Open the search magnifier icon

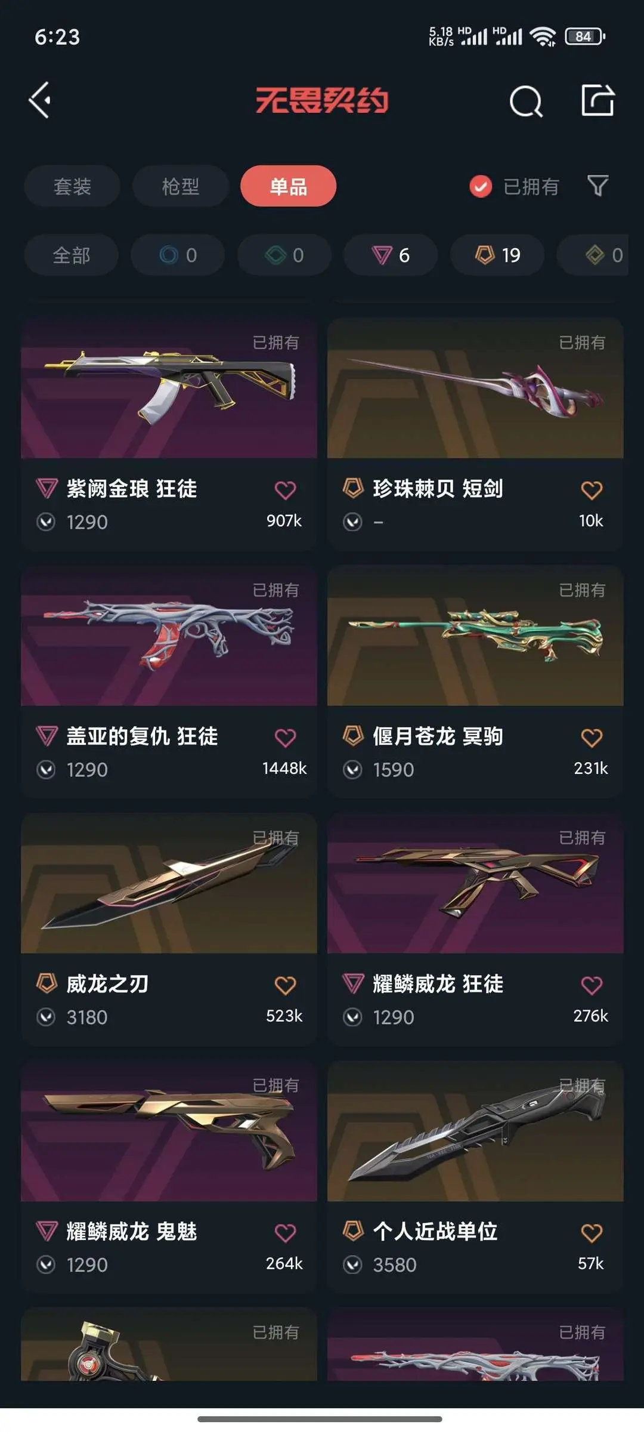526,101
